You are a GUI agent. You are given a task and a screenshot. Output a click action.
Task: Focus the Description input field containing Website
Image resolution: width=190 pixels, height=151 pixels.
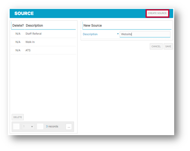click(x=145, y=34)
